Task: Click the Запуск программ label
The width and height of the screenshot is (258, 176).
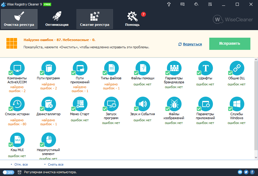Action: (111, 116)
